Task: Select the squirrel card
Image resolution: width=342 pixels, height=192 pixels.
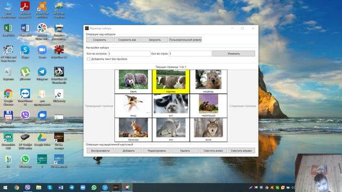Action: pos(133,130)
